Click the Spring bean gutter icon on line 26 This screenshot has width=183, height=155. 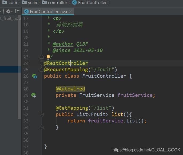click(x=34, y=76)
